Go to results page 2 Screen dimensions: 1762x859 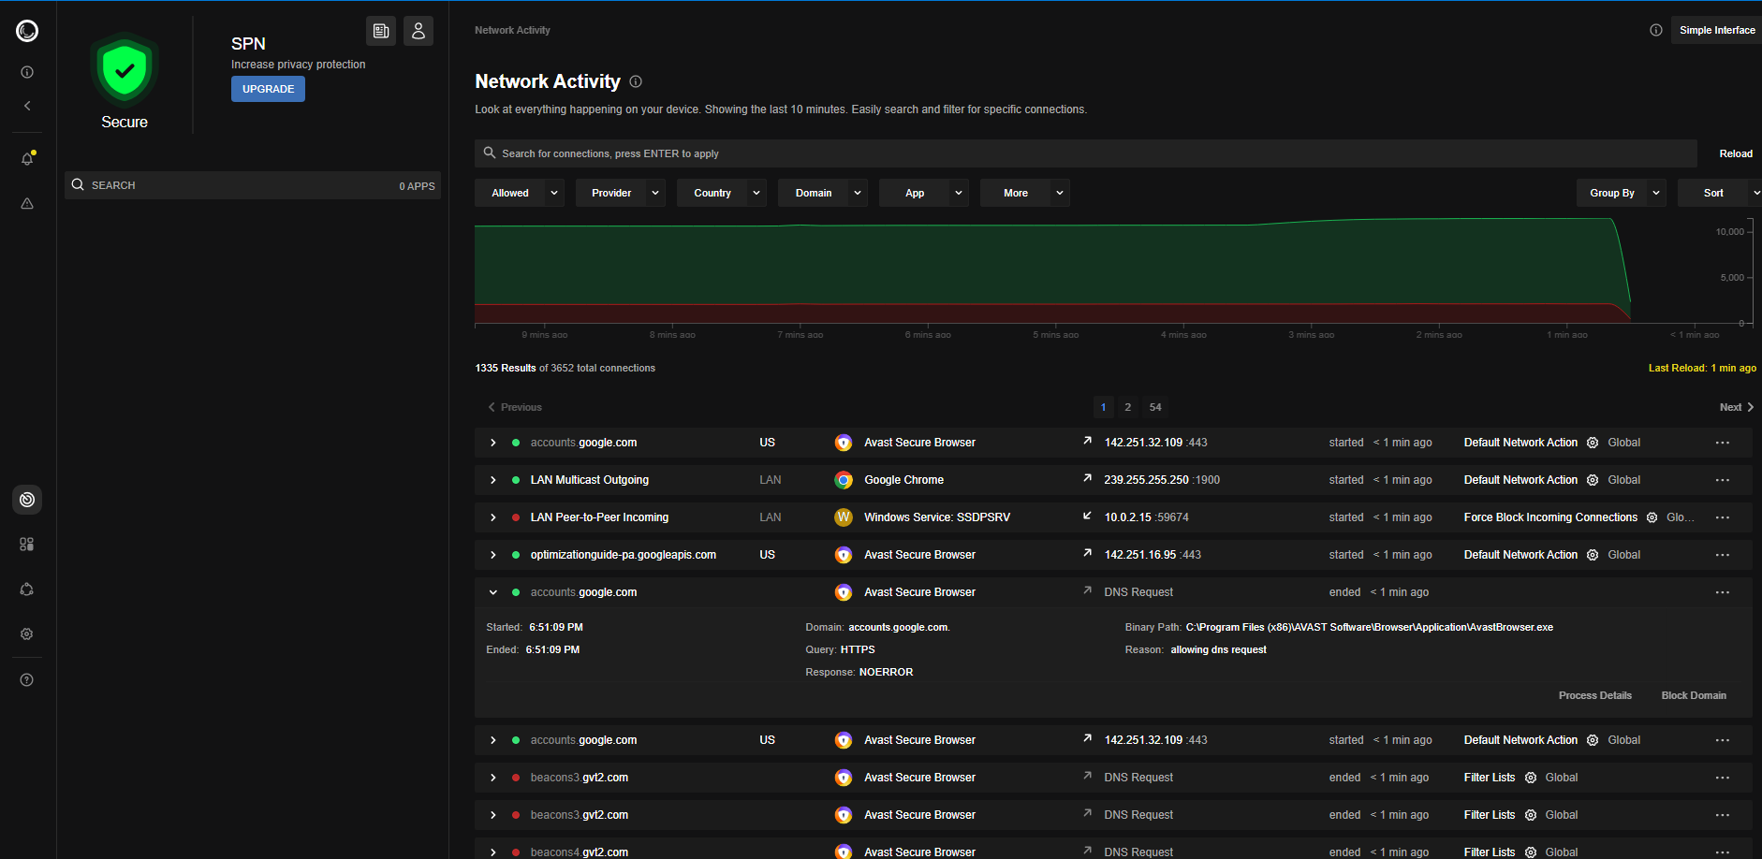[x=1128, y=407]
